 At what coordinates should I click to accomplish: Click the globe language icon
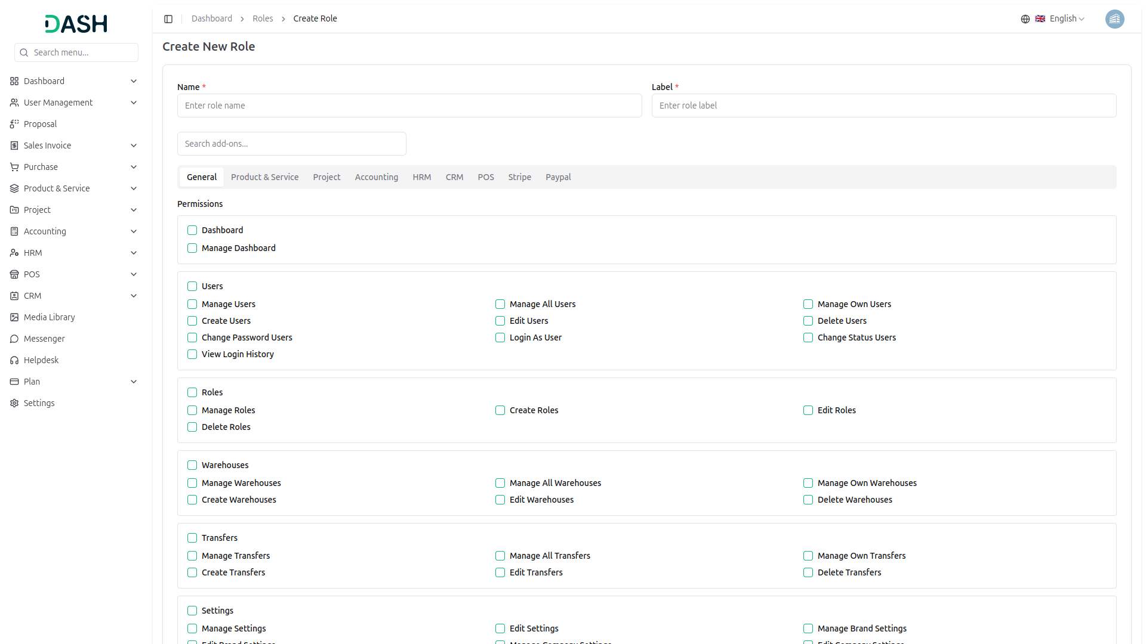pos(1025,19)
